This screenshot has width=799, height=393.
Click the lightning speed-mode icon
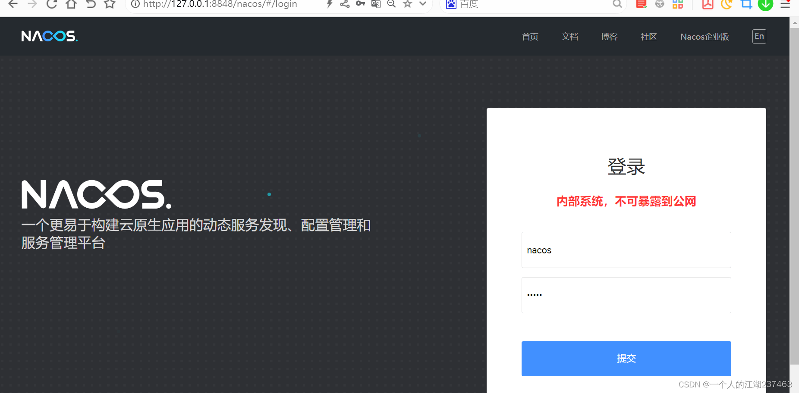(330, 4)
